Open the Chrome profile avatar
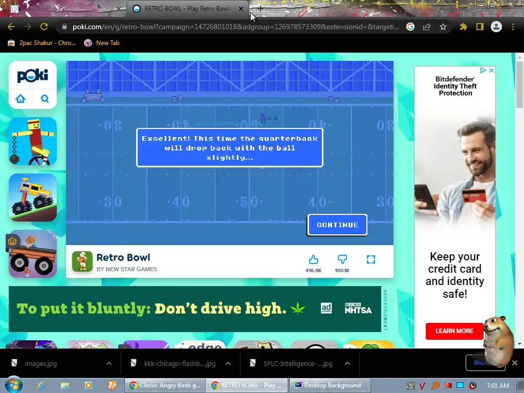The height and width of the screenshot is (393, 524). click(x=496, y=27)
